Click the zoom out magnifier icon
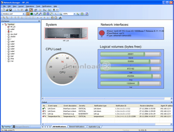The height and width of the screenshot is (132, 174). pyautogui.click(x=61, y=14)
